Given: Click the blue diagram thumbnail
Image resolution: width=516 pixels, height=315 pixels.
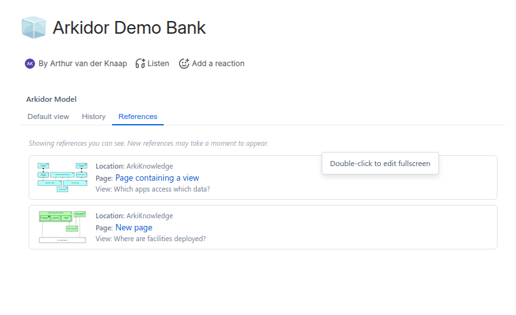Looking at the screenshot, I should tap(62, 178).
